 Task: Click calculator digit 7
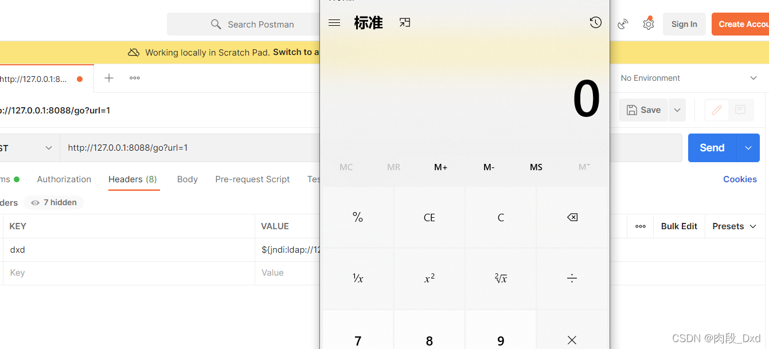click(x=358, y=340)
